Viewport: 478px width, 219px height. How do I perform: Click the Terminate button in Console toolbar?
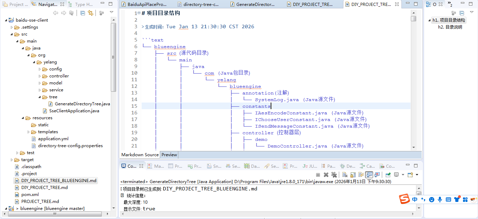[318, 175]
